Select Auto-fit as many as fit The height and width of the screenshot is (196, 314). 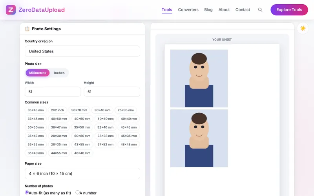coord(27,192)
